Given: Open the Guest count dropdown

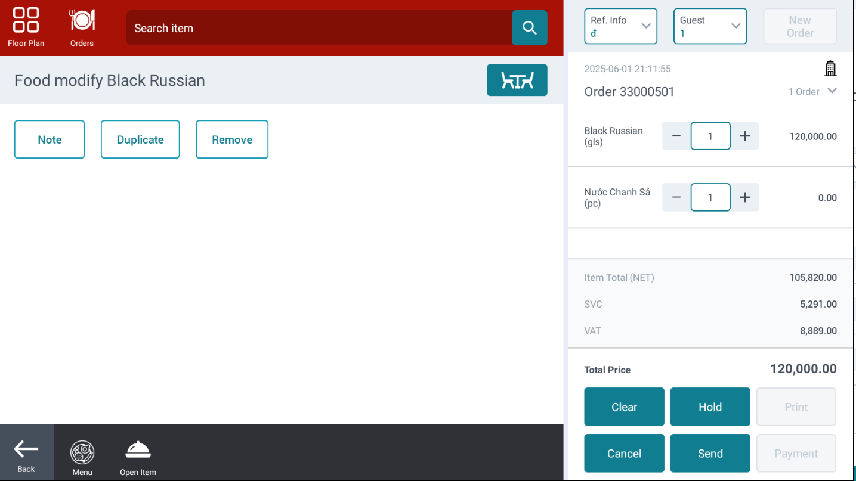Looking at the screenshot, I should click(710, 26).
